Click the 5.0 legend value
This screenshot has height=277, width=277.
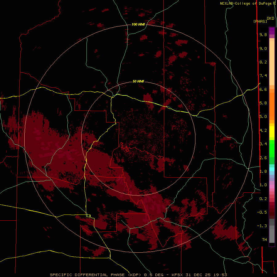(x=263, y=117)
